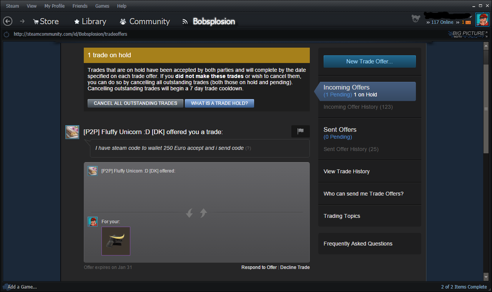Screen dimensions: 492x292
Task: Click the flag icon to report offer
Action: point(300,131)
